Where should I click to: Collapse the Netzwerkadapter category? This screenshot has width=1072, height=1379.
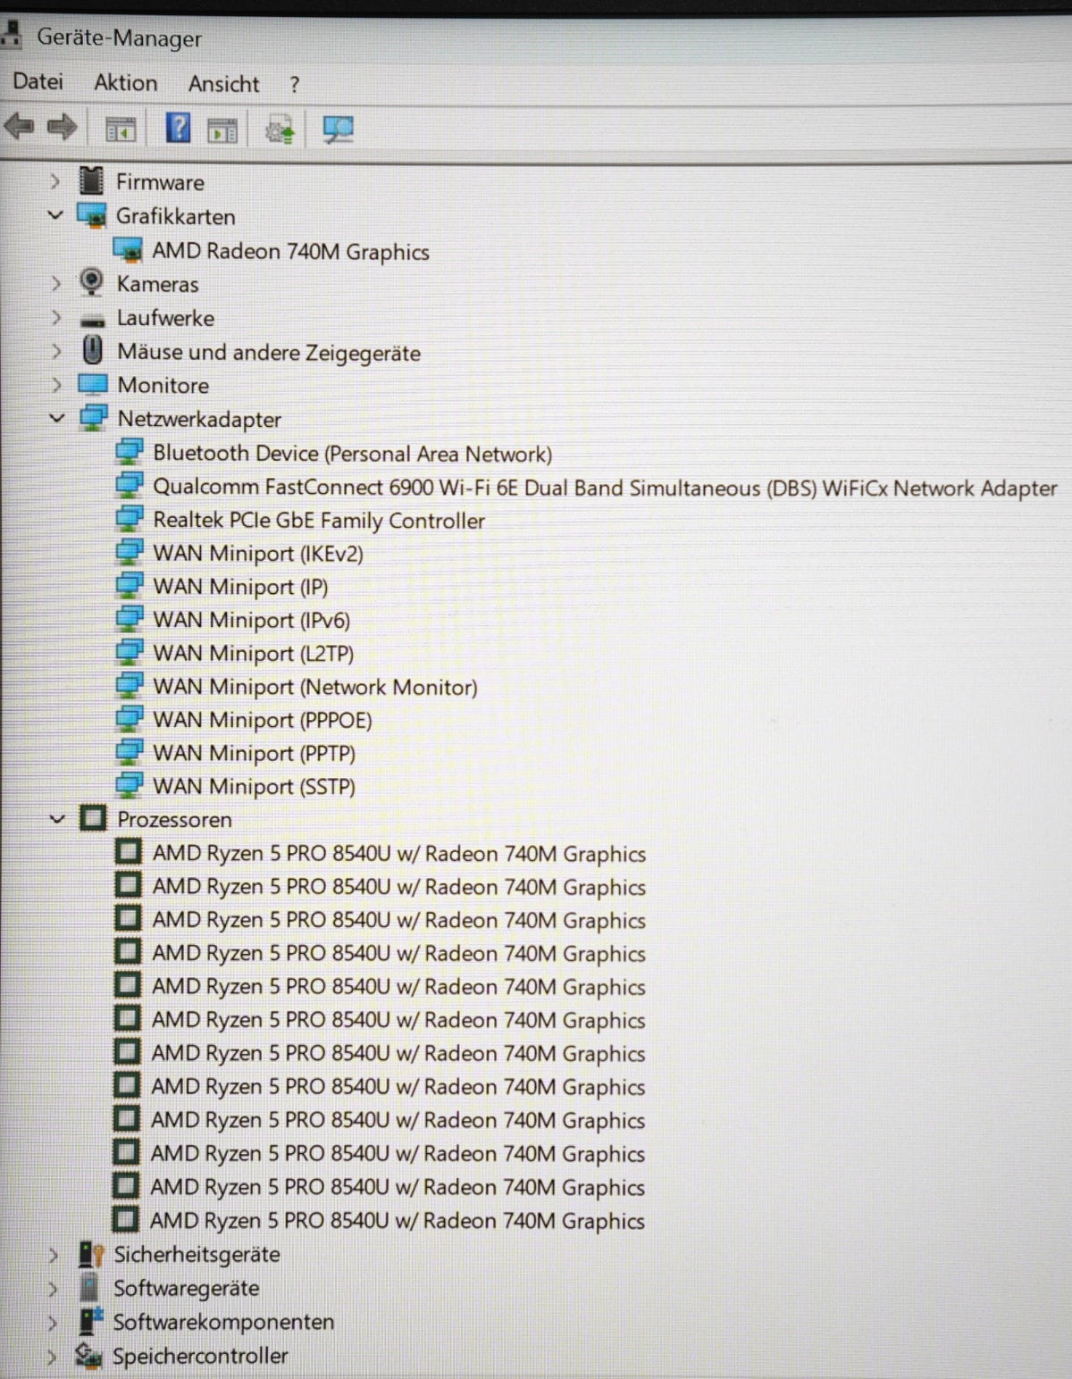[56, 418]
